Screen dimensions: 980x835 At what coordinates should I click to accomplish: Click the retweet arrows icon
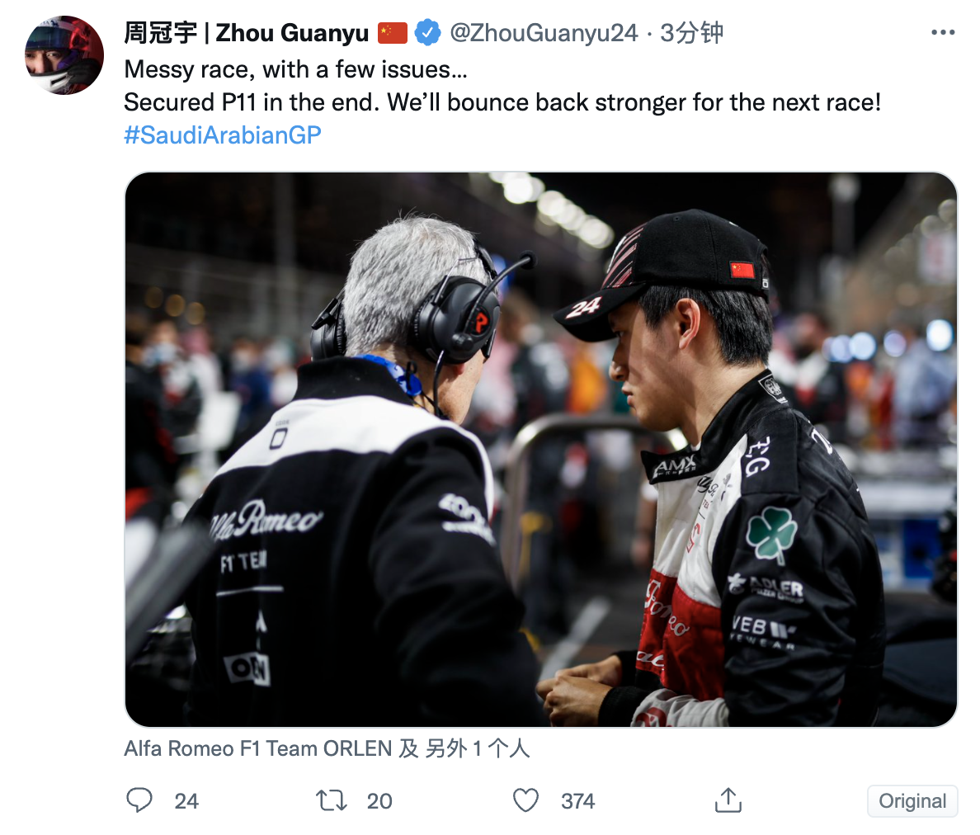tap(332, 800)
